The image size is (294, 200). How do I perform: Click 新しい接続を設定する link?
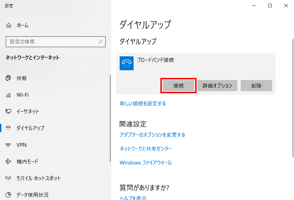(143, 103)
